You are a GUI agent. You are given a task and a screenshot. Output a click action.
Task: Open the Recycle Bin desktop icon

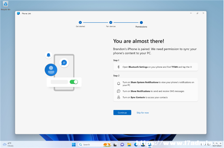coord(6,6)
